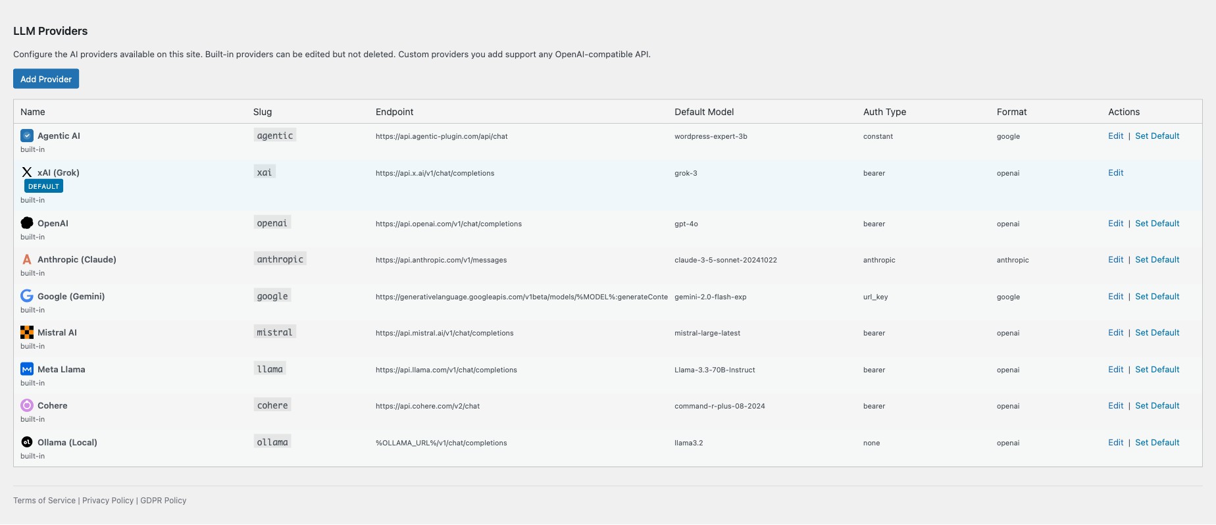The width and height of the screenshot is (1216, 525).
Task: Click the Default Model column header
Action: pos(704,112)
